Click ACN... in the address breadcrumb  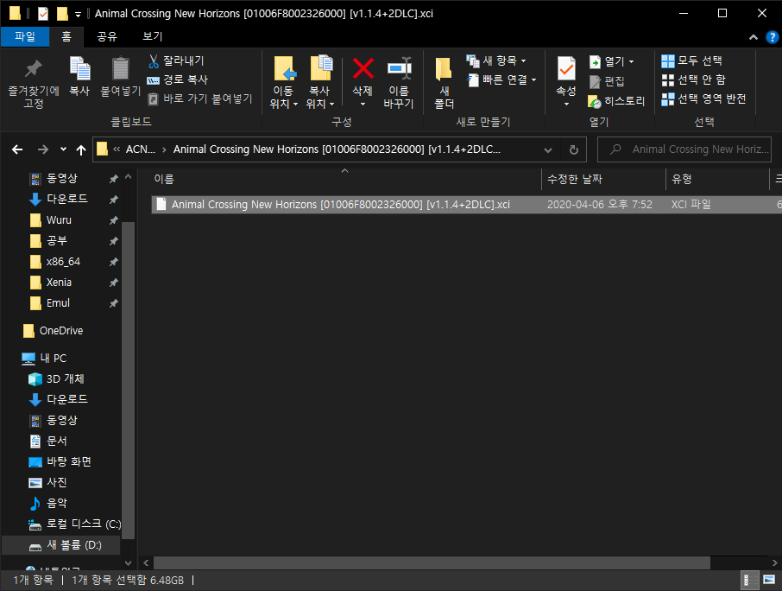coord(141,149)
